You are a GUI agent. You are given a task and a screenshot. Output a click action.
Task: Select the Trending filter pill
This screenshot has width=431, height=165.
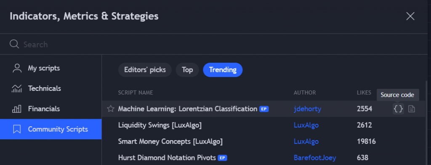click(223, 70)
